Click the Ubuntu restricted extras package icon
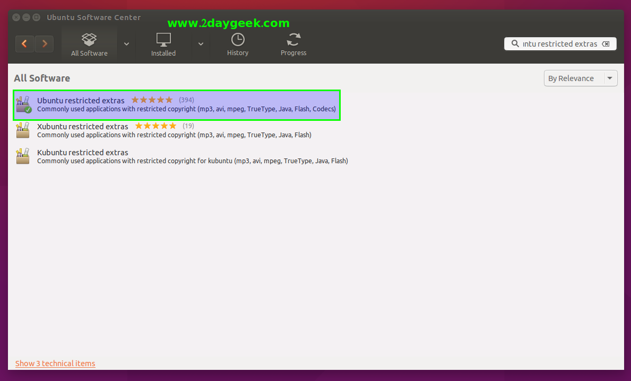 pos(23,104)
